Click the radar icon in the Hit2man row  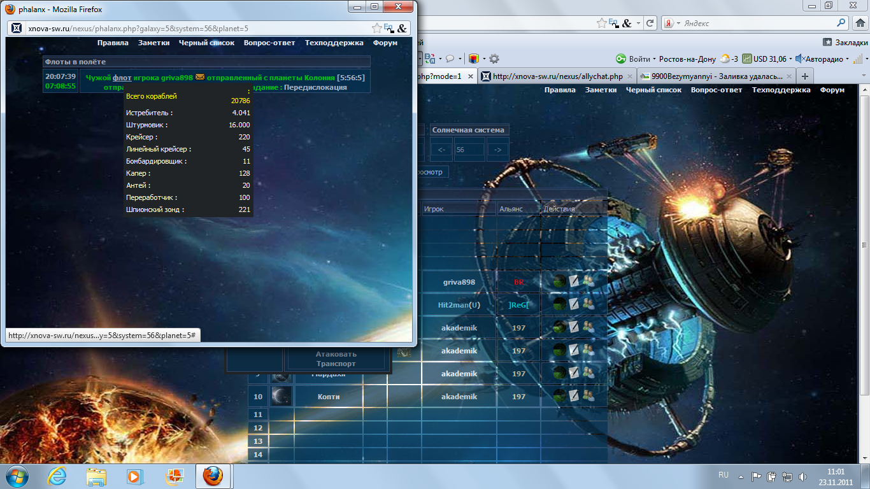(x=559, y=304)
